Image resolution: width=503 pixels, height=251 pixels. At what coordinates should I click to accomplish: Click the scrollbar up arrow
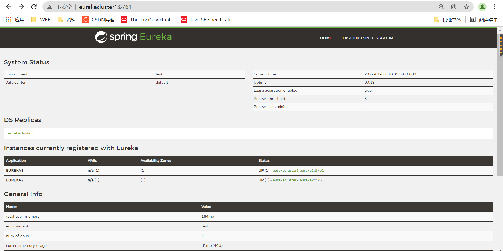[x=500, y=30]
